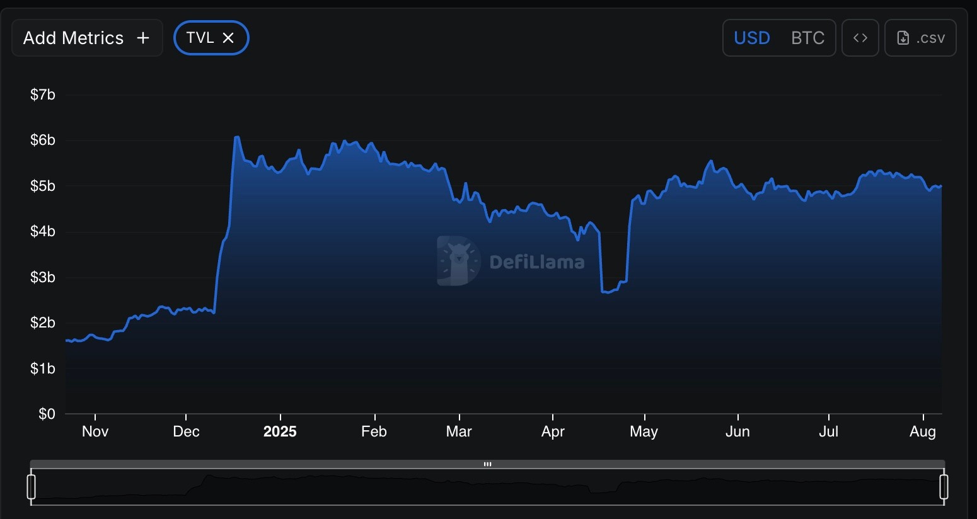The width and height of the screenshot is (977, 519).
Task: Remove the TVL metric using its X icon
Action: point(228,38)
